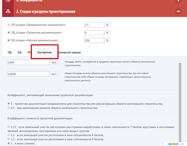The image size is (187, 146).
Task: Click the ПД percent field with 0
Action: tap(94, 33)
